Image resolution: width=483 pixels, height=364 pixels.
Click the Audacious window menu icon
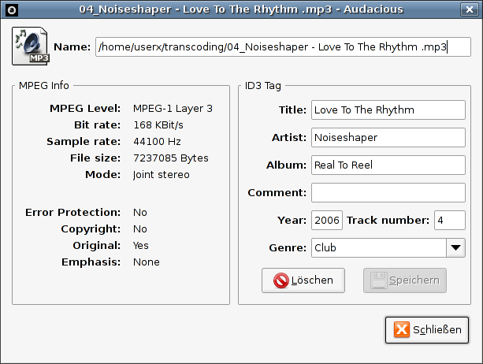click(x=12, y=10)
